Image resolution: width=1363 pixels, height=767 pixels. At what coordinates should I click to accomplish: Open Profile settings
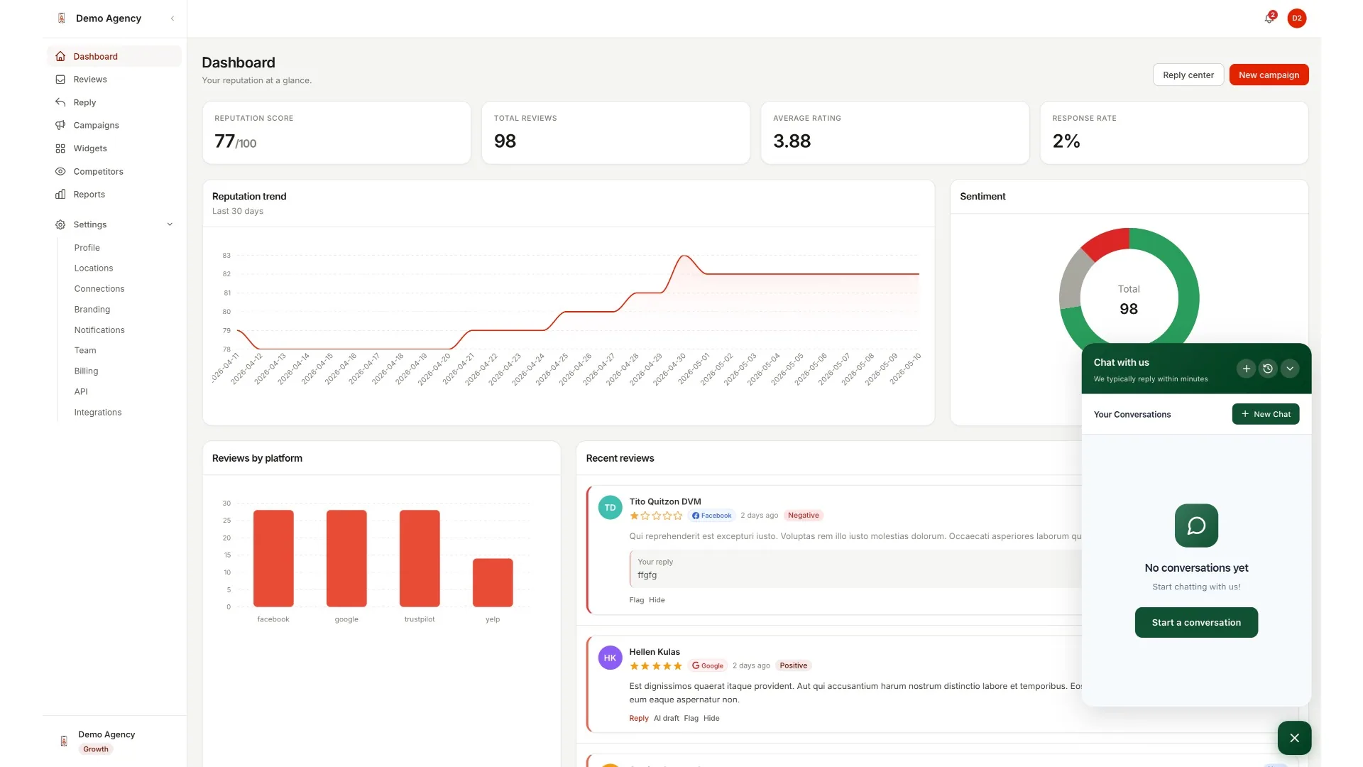(87, 248)
